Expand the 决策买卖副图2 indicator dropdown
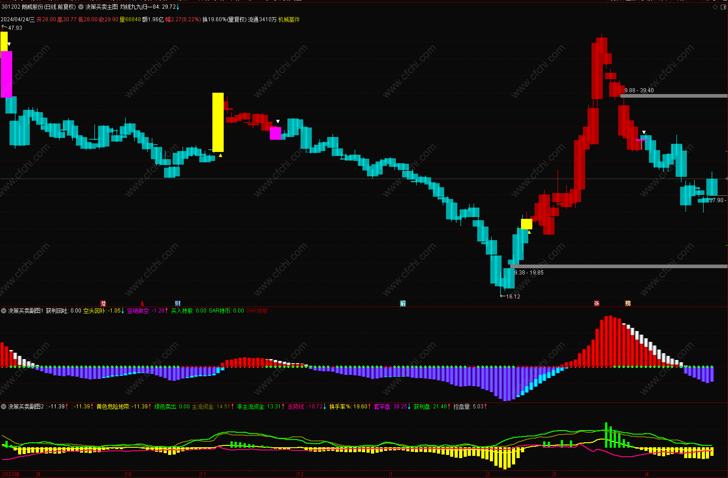728x478 pixels. (4, 407)
